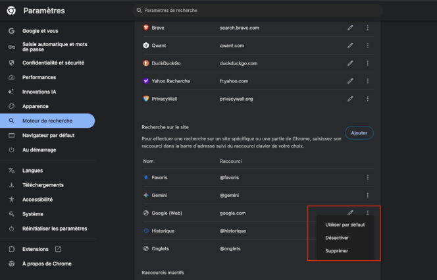Image resolution: width=437 pixels, height=280 pixels.
Task: Click the Gemini sparkle icon
Action: click(145, 195)
